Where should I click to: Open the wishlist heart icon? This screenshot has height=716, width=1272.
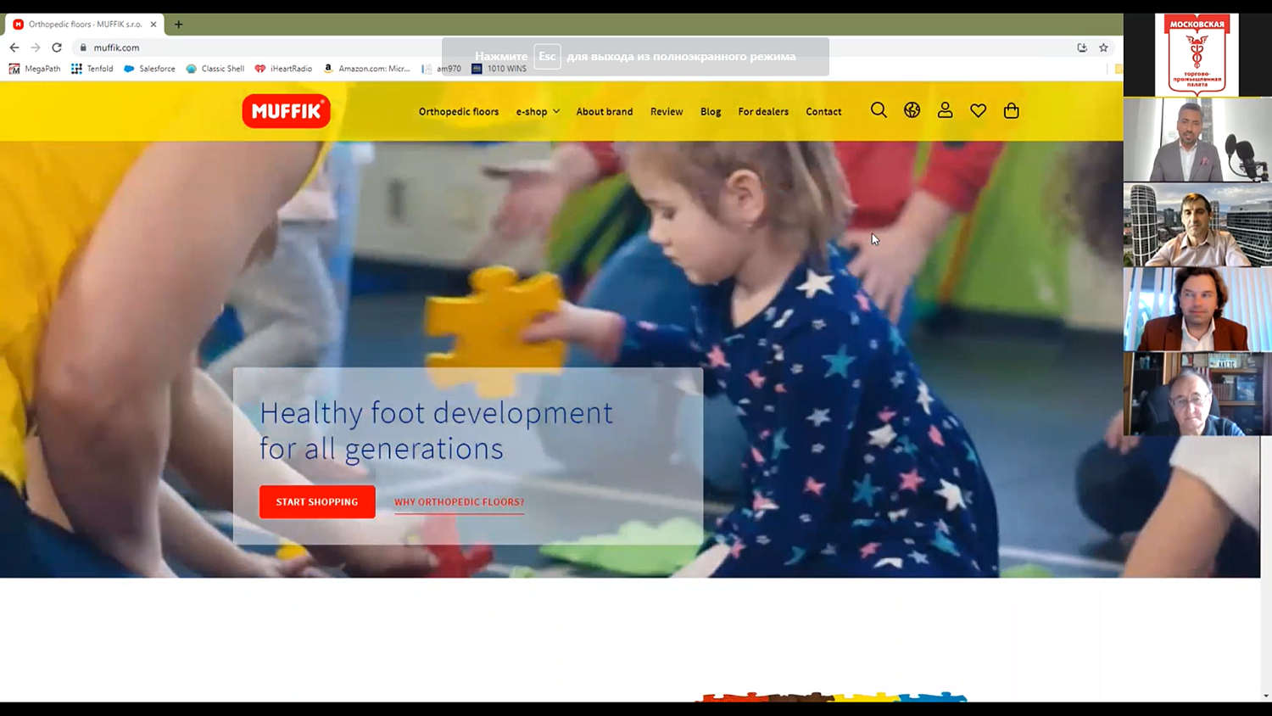978,110
